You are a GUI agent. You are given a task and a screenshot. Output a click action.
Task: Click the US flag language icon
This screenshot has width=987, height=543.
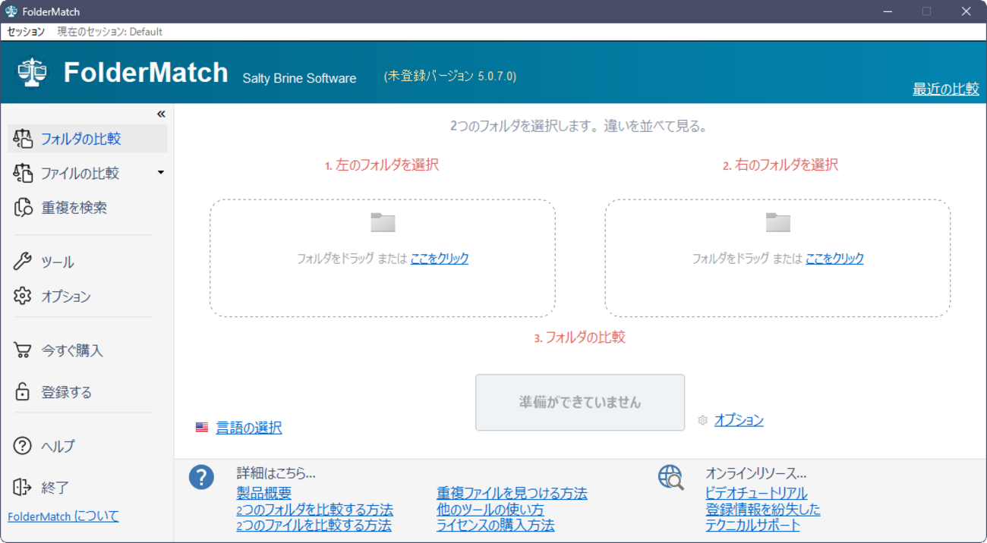202,428
